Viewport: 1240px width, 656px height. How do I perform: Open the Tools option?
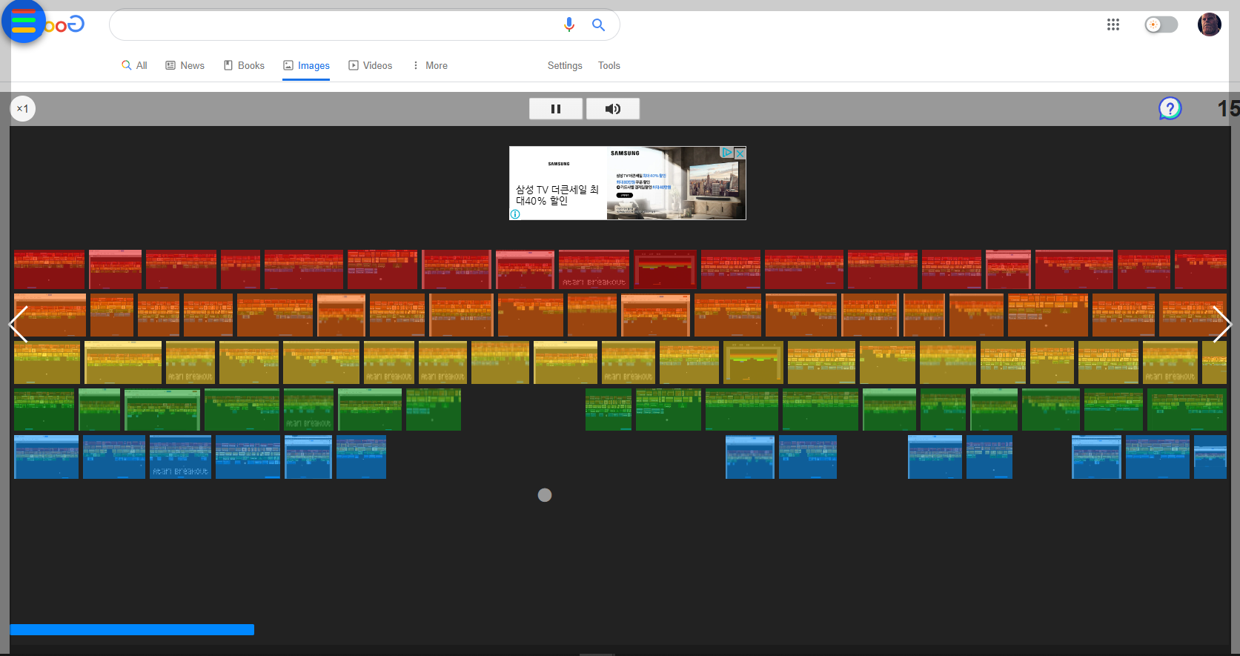[609, 65]
